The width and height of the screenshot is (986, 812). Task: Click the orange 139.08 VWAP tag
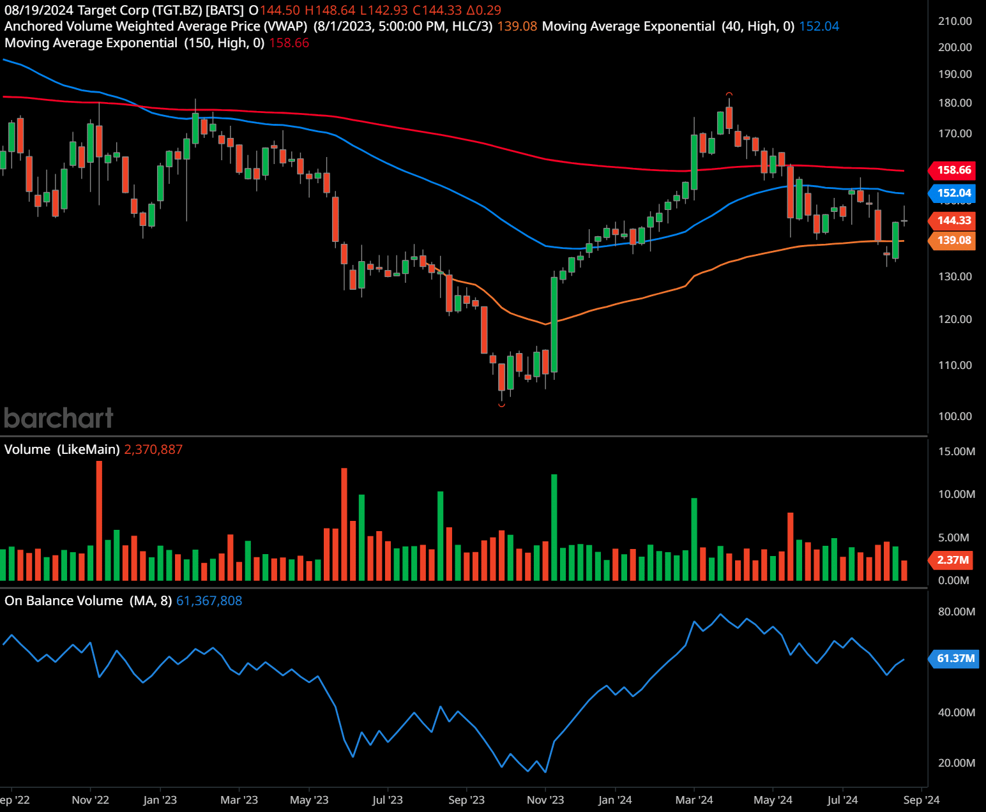[x=952, y=240]
